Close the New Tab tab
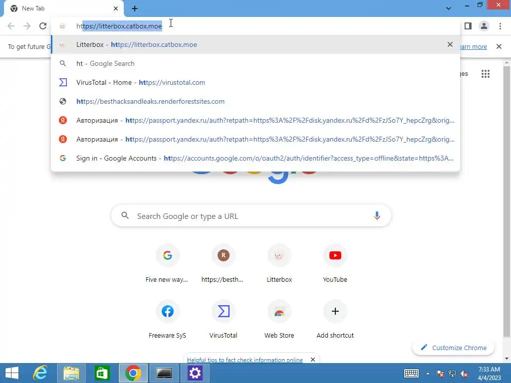The image size is (511, 383). tap(116, 8)
